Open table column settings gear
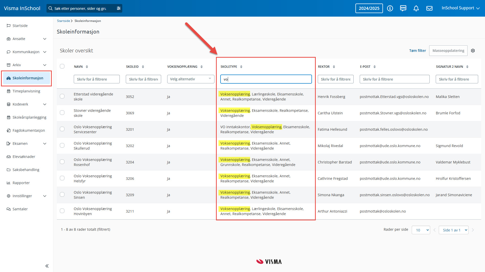This screenshot has height=272, width=485. [473, 51]
